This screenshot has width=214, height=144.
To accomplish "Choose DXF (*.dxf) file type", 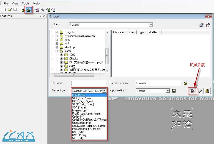I will tap(89, 132).
